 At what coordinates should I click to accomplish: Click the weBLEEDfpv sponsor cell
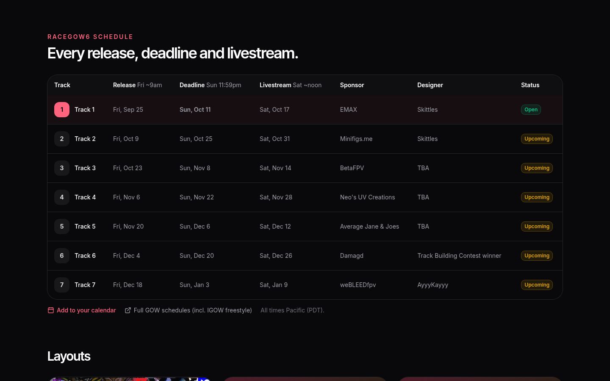(358, 285)
